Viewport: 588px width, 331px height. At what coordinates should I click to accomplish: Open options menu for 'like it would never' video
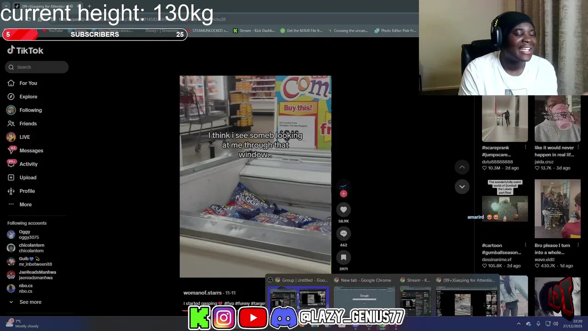coord(578,148)
